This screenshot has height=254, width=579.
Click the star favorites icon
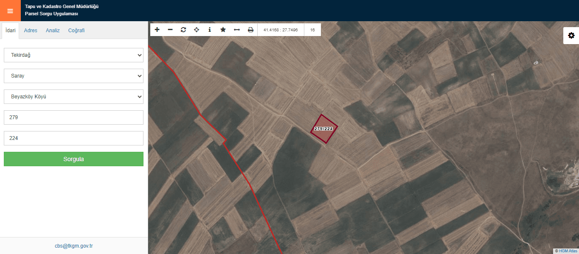tap(223, 30)
